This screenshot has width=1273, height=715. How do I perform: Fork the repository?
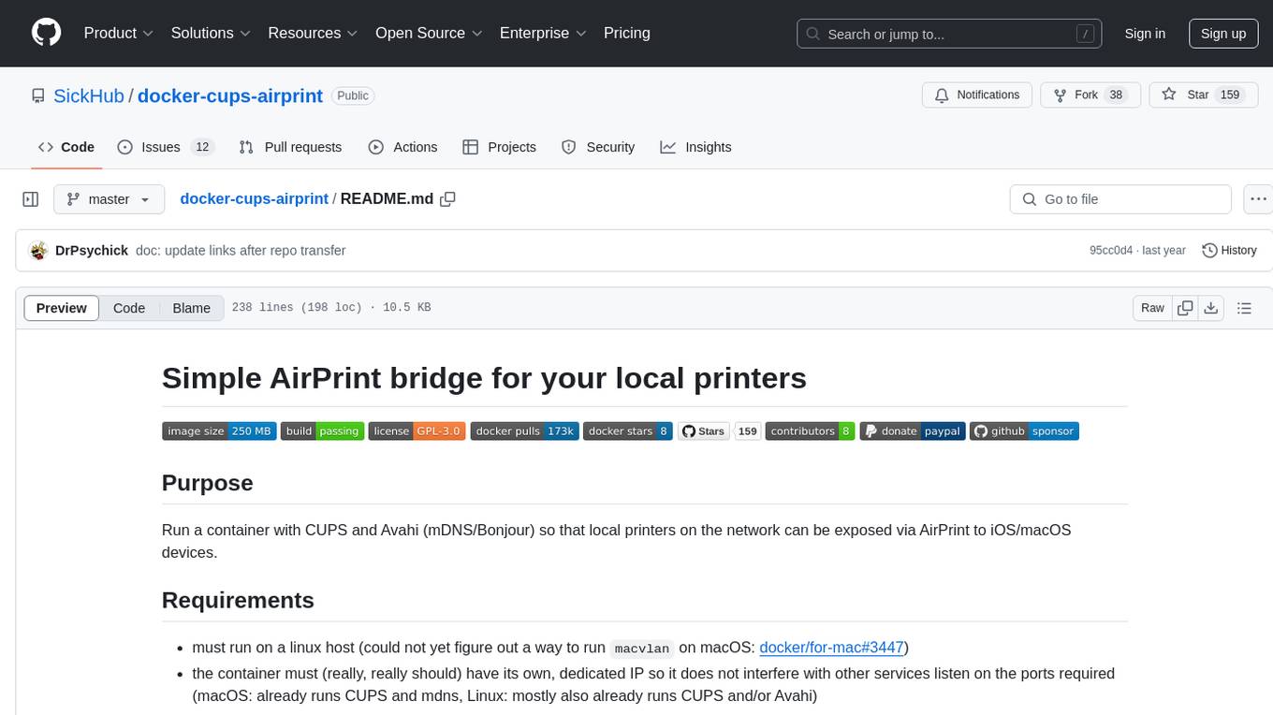click(1090, 95)
